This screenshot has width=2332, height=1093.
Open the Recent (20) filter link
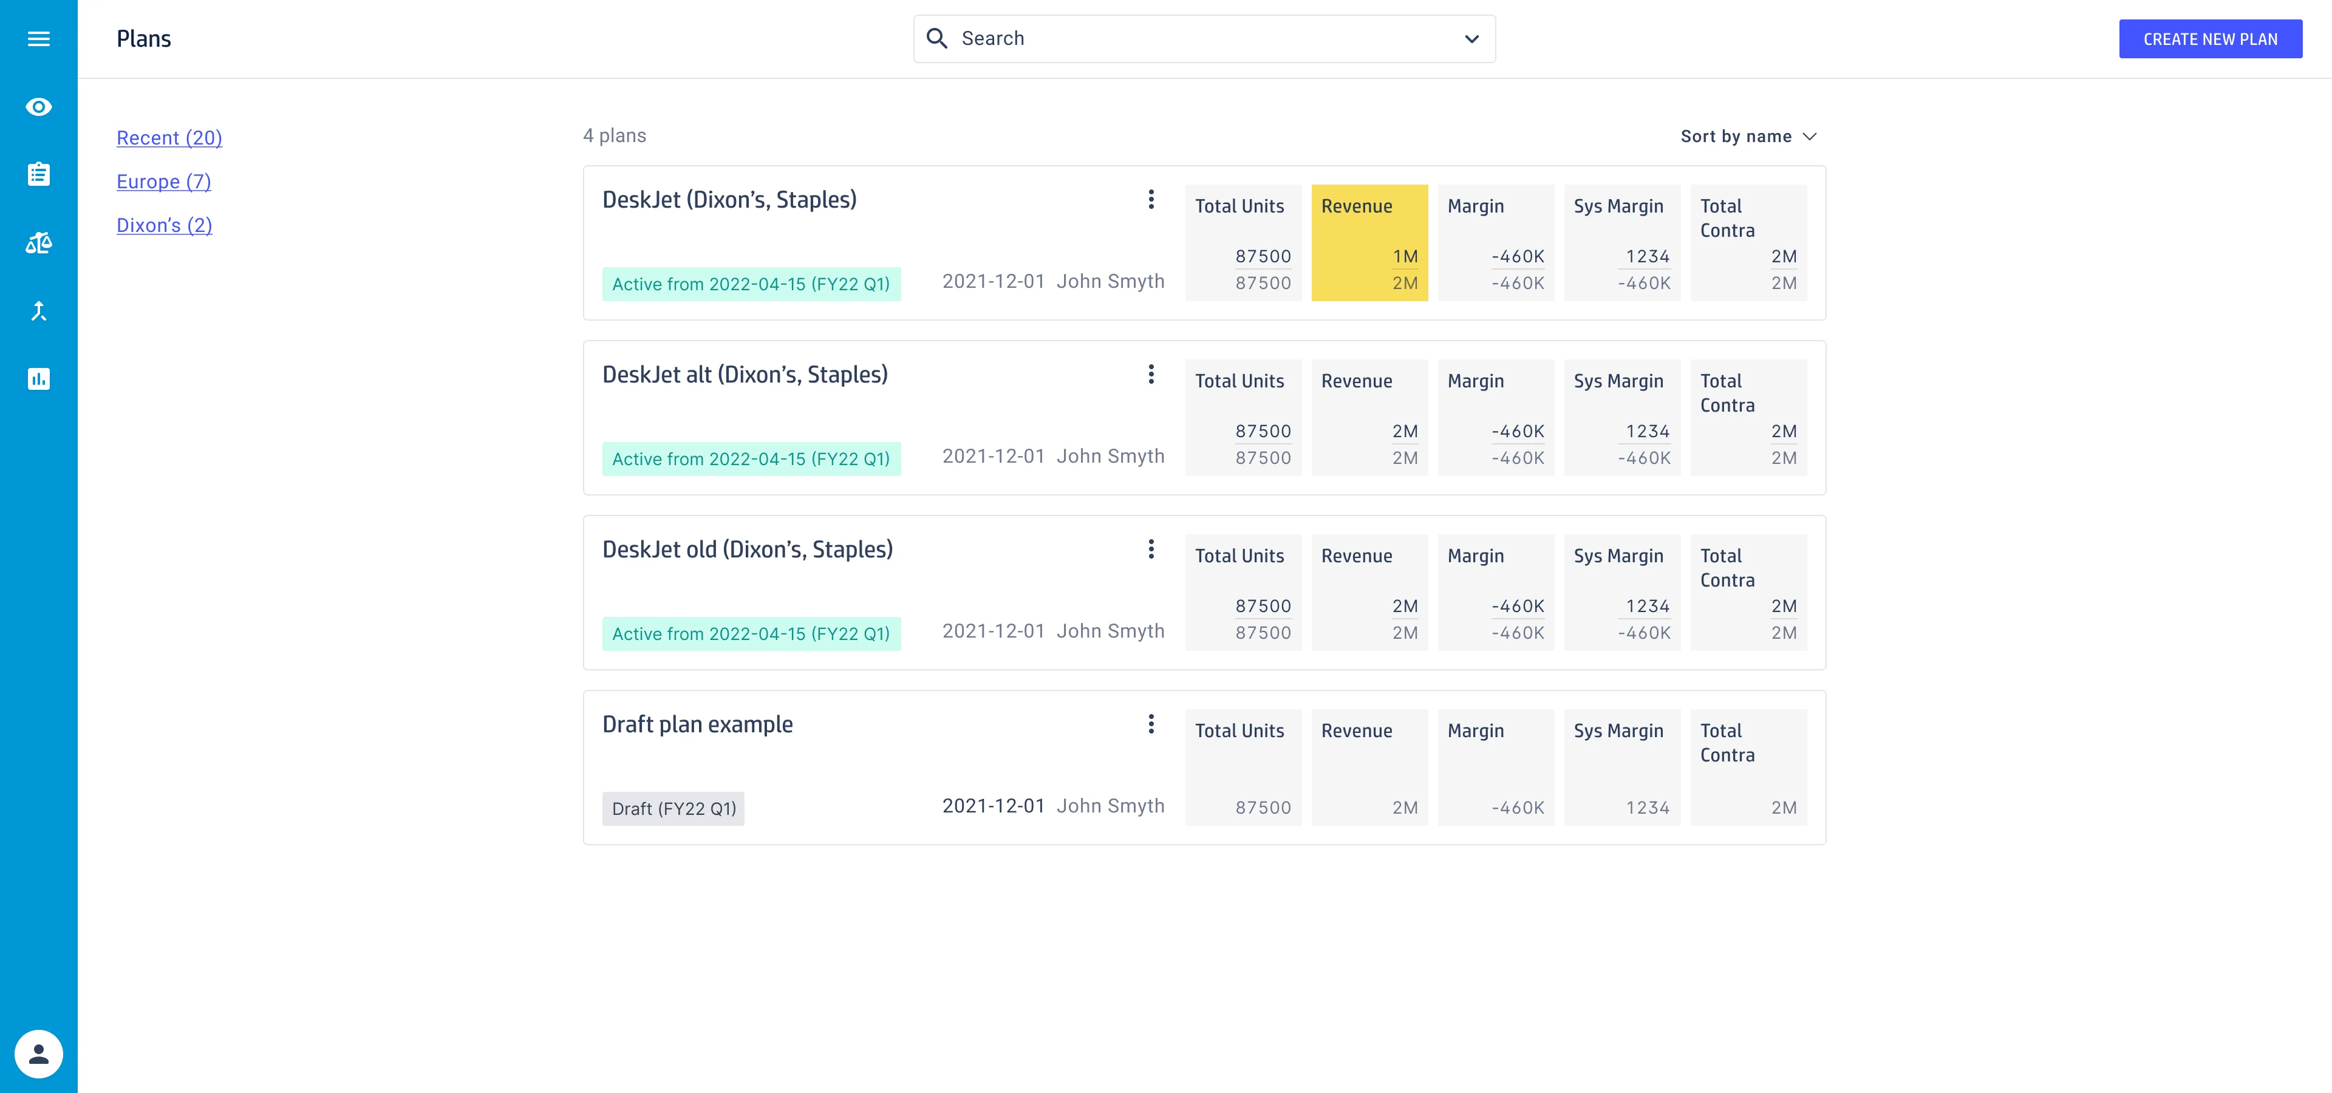point(169,137)
